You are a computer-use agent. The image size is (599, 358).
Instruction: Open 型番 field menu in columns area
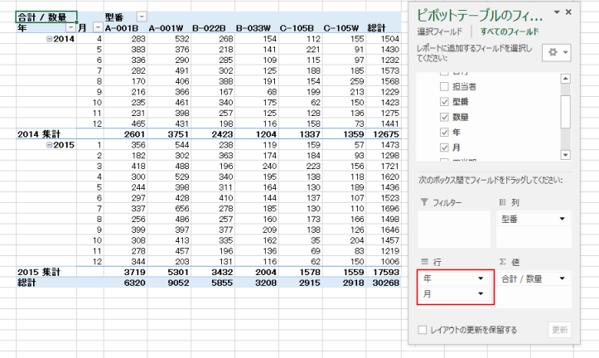pyautogui.click(x=562, y=220)
